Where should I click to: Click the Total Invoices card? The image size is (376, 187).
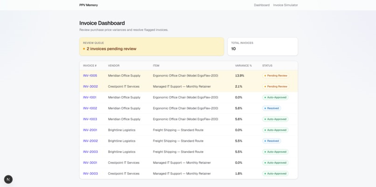click(263, 47)
